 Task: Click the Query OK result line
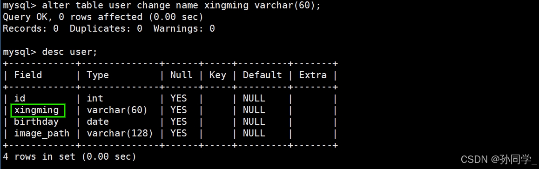pyautogui.click(x=103, y=17)
